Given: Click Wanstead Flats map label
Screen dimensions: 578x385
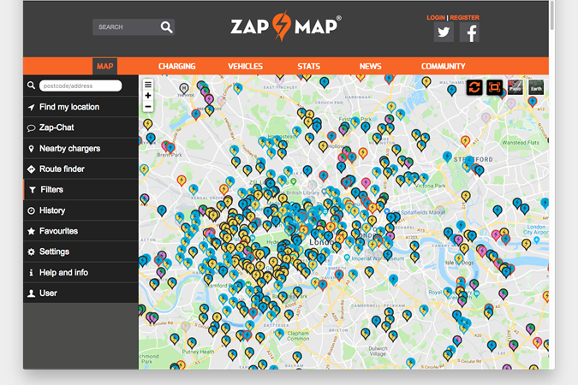Looking at the screenshot, I should [520, 142].
